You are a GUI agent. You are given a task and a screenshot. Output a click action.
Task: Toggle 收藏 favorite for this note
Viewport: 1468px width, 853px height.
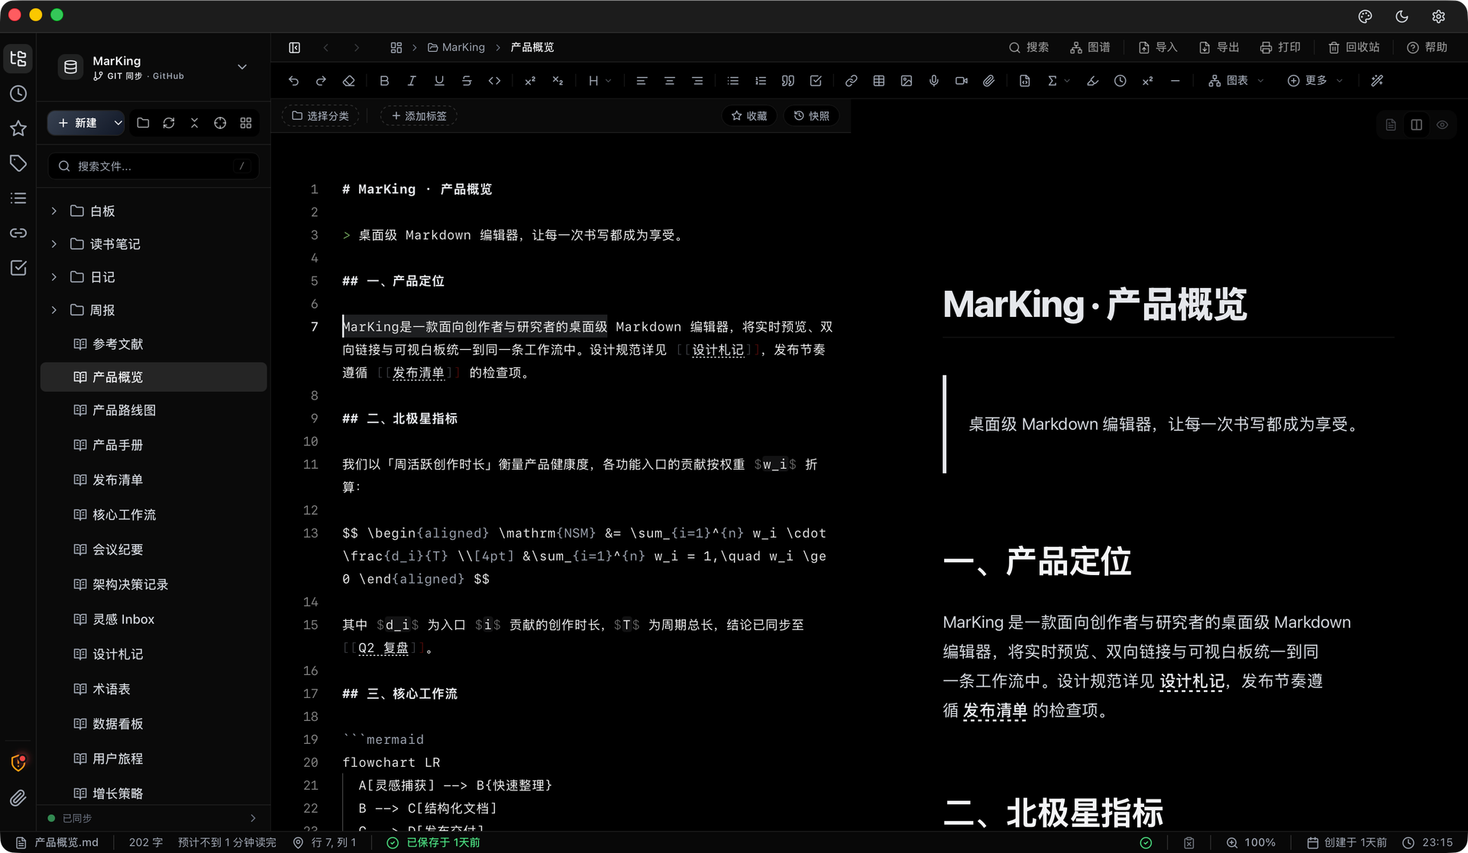(x=749, y=116)
